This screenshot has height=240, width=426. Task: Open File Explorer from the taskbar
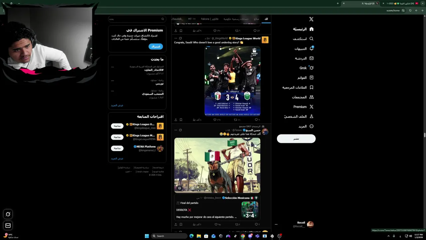tap(199, 236)
